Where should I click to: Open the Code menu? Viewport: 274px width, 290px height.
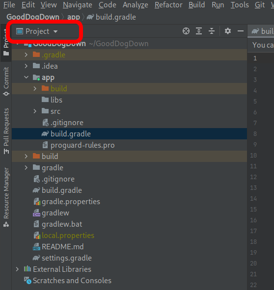pos(108,5)
